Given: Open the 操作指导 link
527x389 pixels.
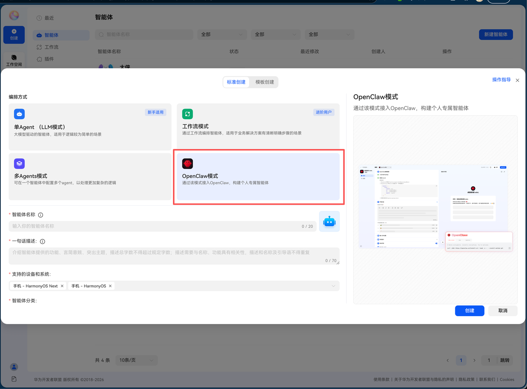Looking at the screenshot, I should (x=501, y=80).
